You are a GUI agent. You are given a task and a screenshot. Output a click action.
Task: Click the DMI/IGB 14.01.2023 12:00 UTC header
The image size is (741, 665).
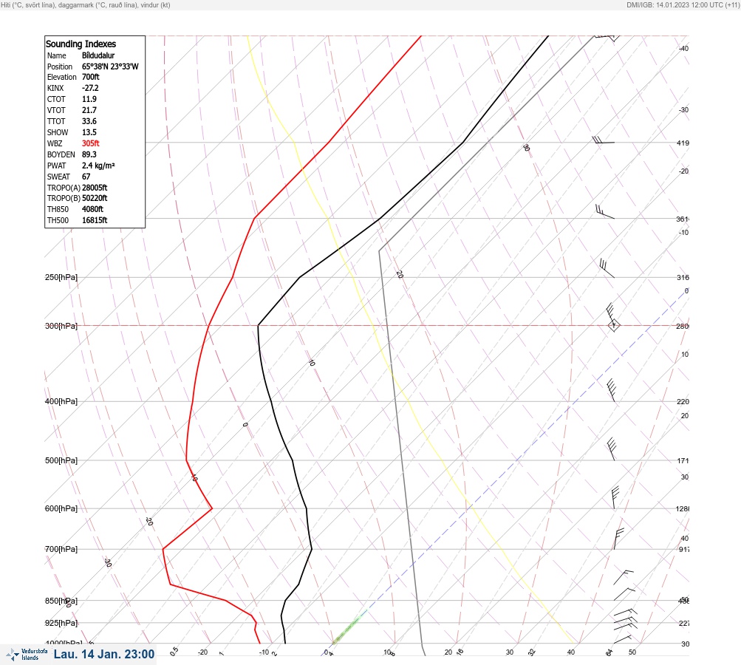tap(683, 4)
